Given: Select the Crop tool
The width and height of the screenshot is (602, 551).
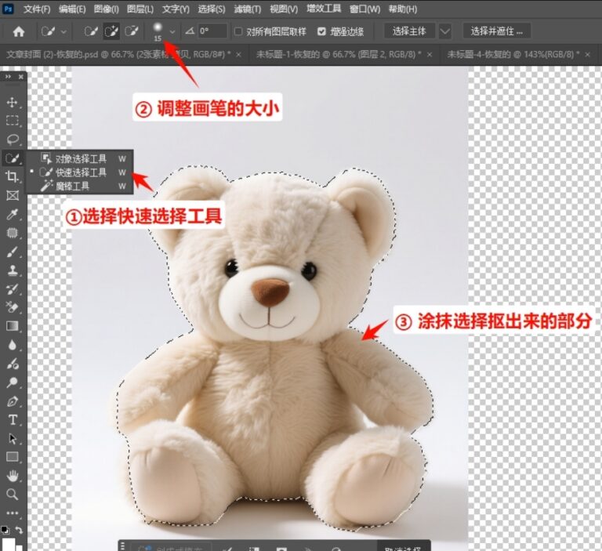Looking at the screenshot, I should (x=12, y=176).
